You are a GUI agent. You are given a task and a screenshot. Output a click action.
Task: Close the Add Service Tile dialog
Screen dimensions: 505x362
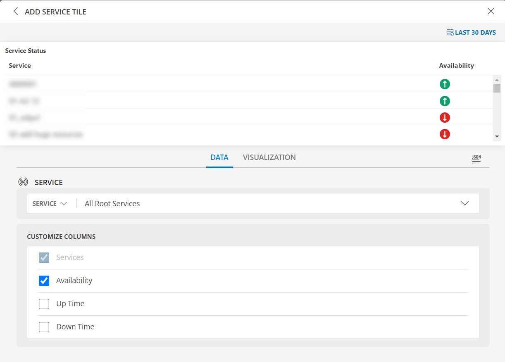click(491, 11)
